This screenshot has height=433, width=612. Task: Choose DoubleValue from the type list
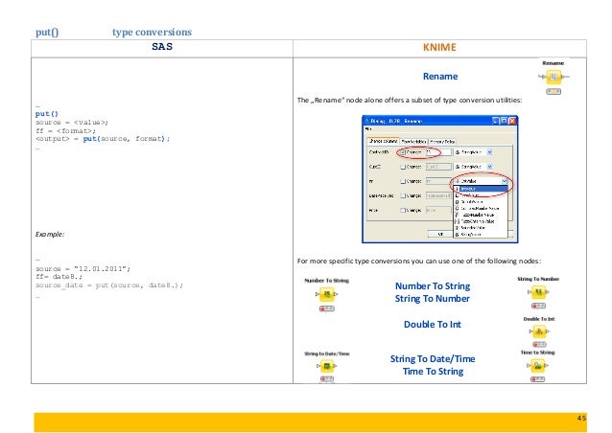(x=481, y=202)
